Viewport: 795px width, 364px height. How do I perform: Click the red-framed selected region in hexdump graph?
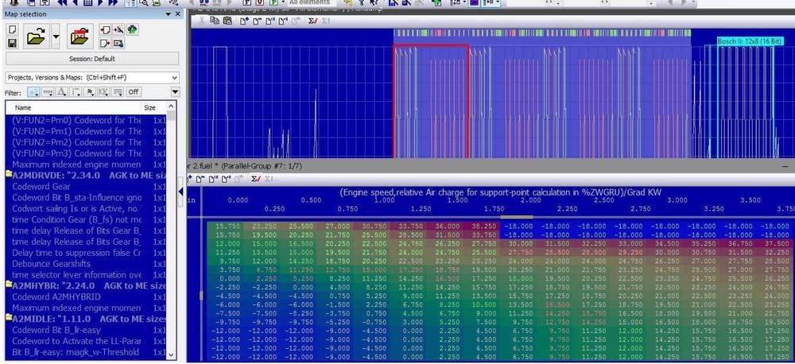(431, 102)
